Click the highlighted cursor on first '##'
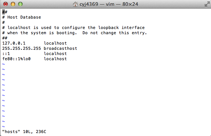The image size is (211, 136). [x=3, y=12]
